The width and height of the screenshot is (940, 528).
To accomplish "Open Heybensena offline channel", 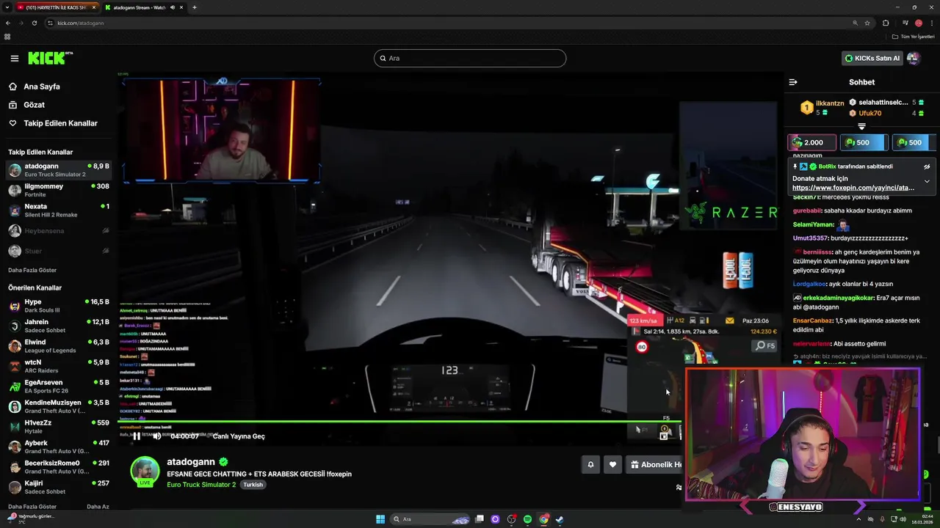I will coord(59,231).
